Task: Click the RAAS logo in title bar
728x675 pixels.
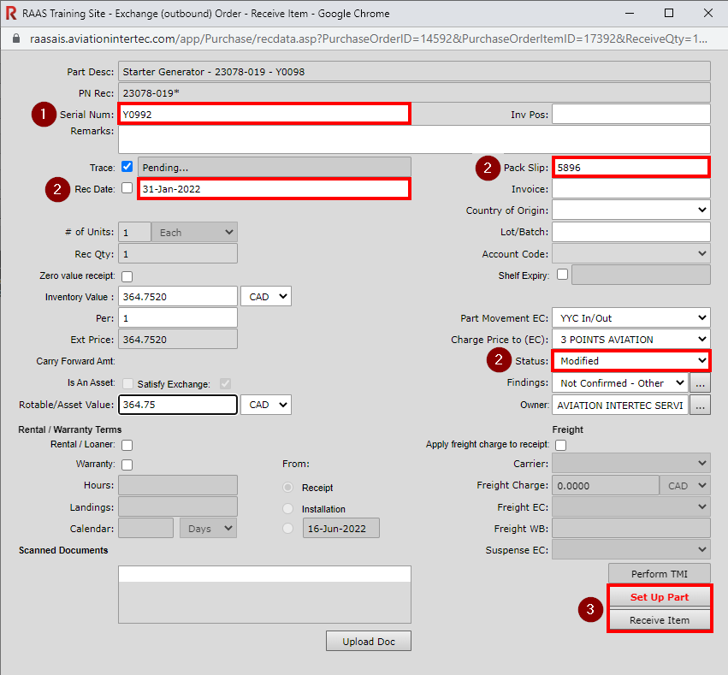Action: [x=12, y=14]
